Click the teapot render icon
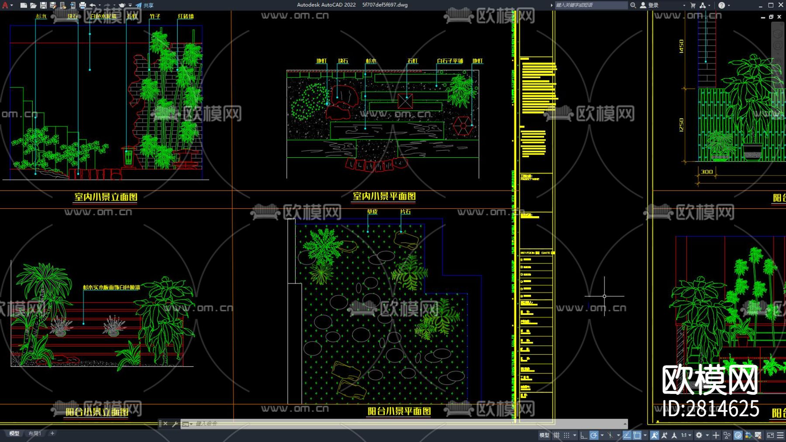This screenshot has width=786, height=442. 122,5
